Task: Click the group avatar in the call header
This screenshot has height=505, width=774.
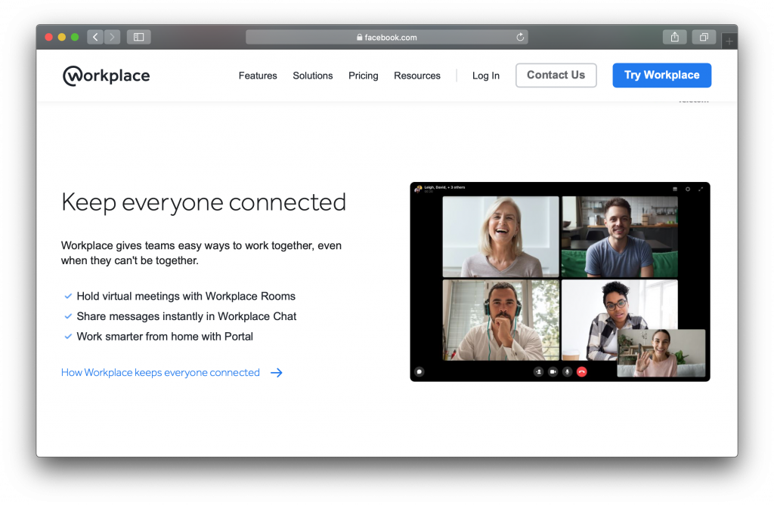Action: click(x=419, y=189)
